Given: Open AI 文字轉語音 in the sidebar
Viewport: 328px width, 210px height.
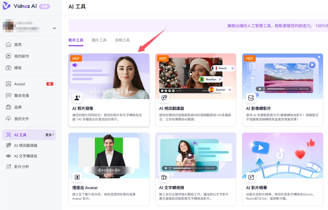Looking at the screenshot, I should pyautogui.click(x=26, y=156).
